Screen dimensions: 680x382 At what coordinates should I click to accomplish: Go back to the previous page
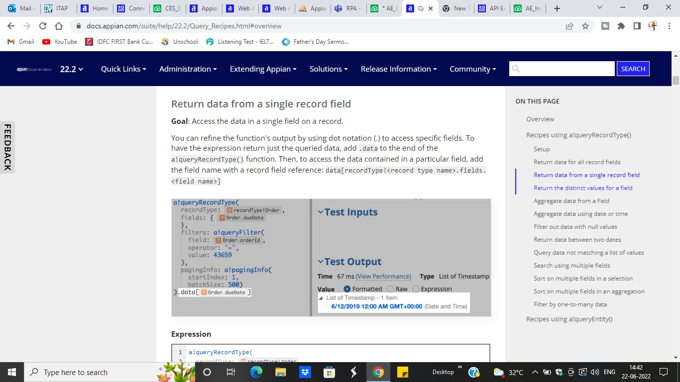11,26
